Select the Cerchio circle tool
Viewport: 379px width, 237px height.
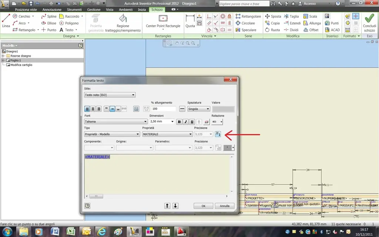[x=21, y=16]
